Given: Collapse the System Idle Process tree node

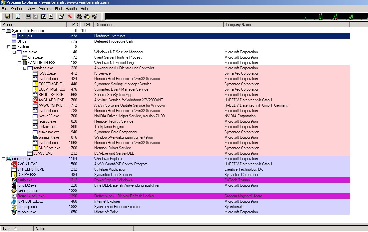Looking at the screenshot, I should click(4, 31).
